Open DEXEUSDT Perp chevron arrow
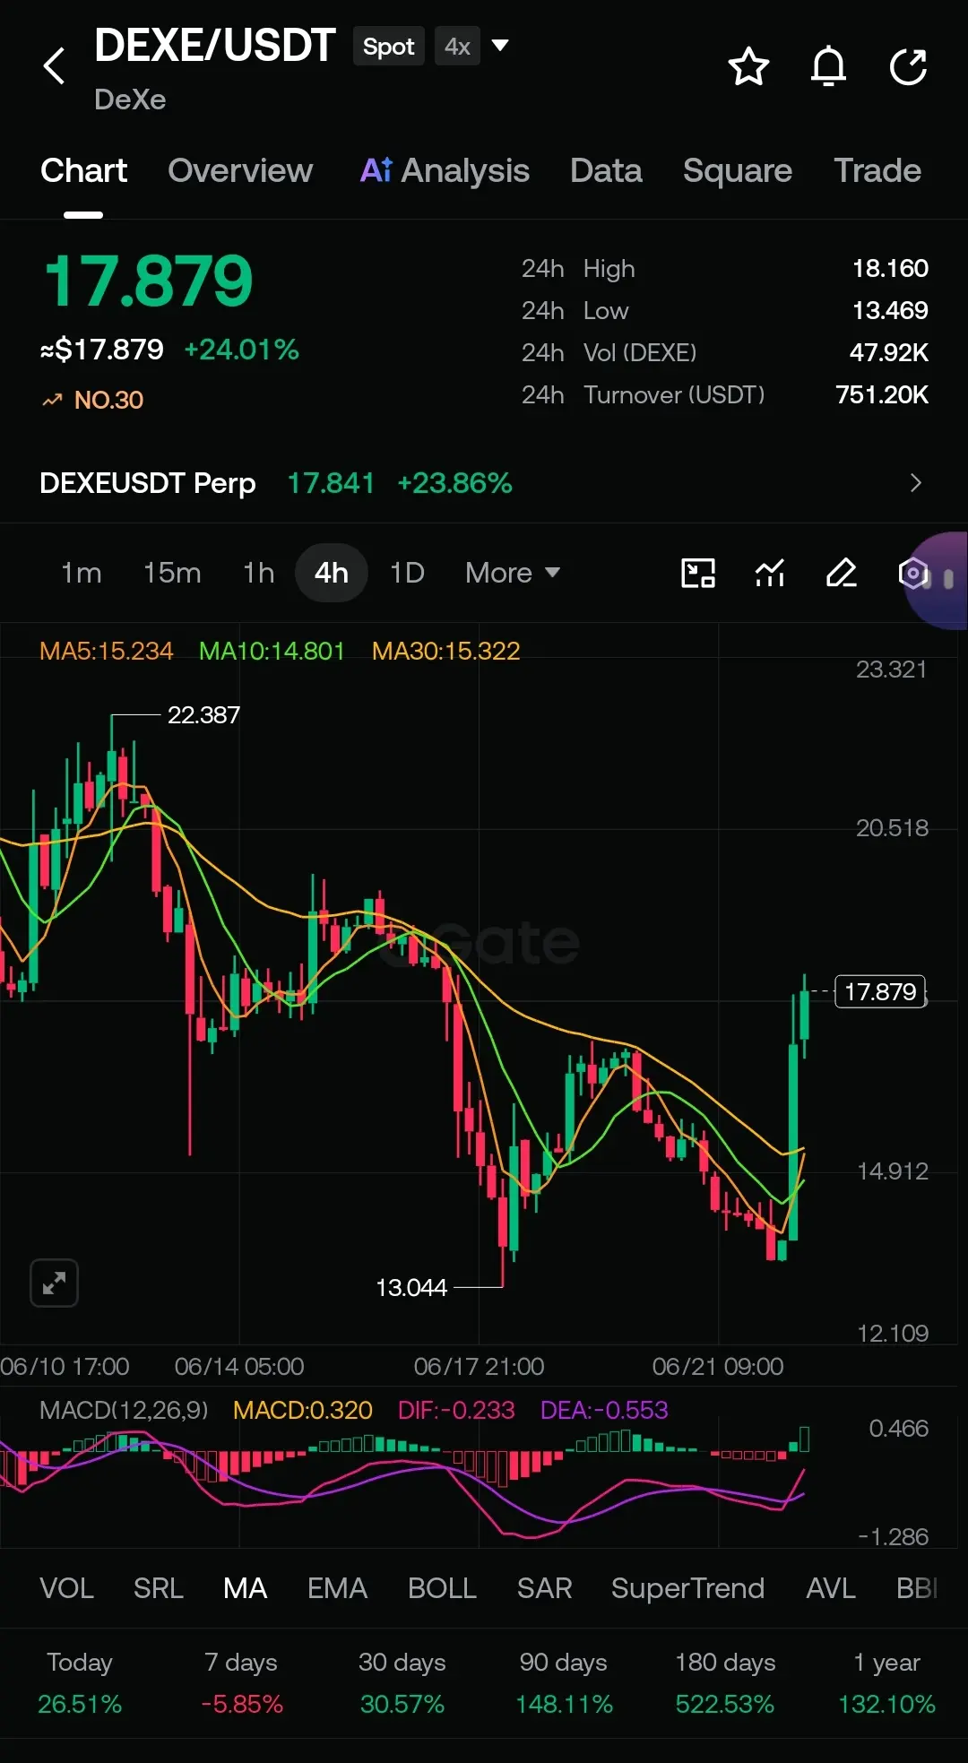 point(915,483)
